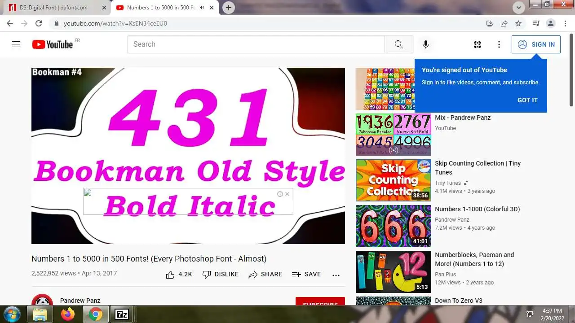Image resolution: width=575 pixels, height=323 pixels.
Task: Open the YouTube apps grid icon
Action: [x=478, y=44]
